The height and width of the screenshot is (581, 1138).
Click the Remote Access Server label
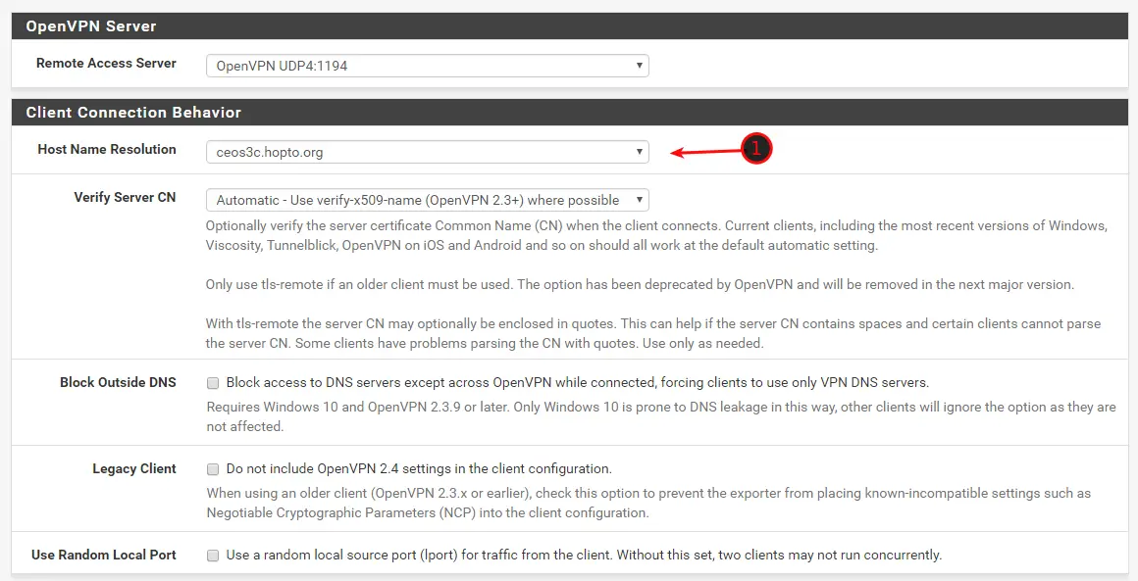106,63
